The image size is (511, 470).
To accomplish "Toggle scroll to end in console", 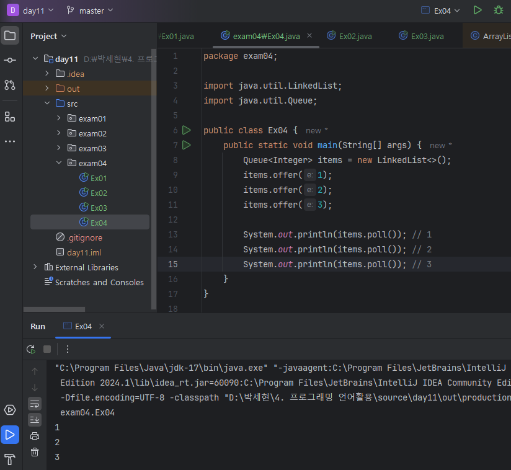I will point(35,420).
